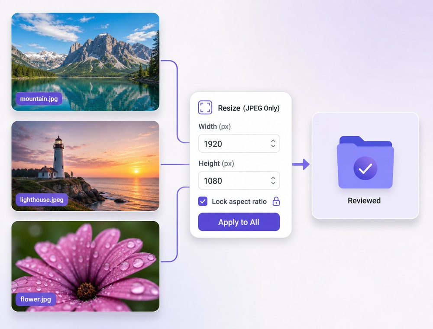Select the lighthouse sunset photo thumbnail
This screenshot has height=329, width=433.
(x=85, y=166)
